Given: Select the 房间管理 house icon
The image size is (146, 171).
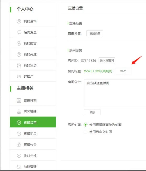Looking at the screenshot, I should pos(19,112).
